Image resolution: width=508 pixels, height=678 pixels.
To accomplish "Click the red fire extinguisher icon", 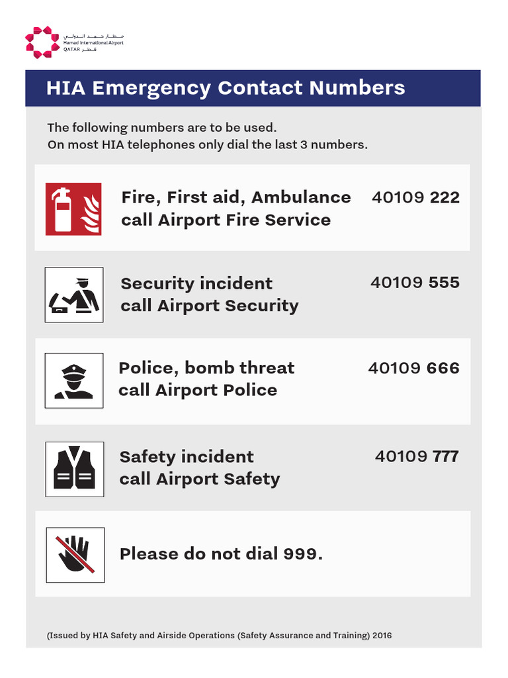I will click(x=73, y=209).
